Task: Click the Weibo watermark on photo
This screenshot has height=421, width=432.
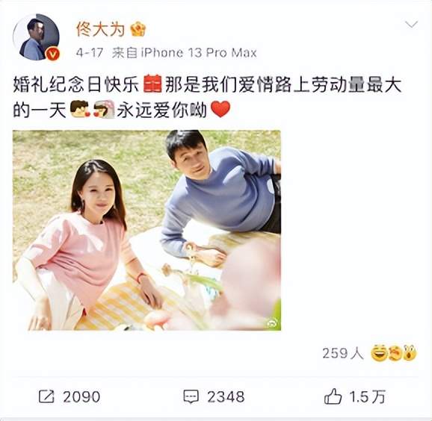Action: click(x=272, y=324)
